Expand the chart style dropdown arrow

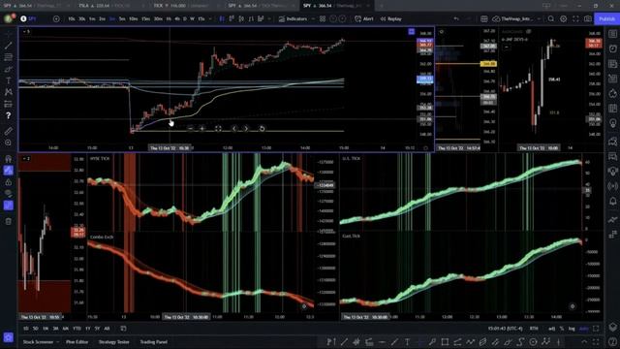coord(269,19)
